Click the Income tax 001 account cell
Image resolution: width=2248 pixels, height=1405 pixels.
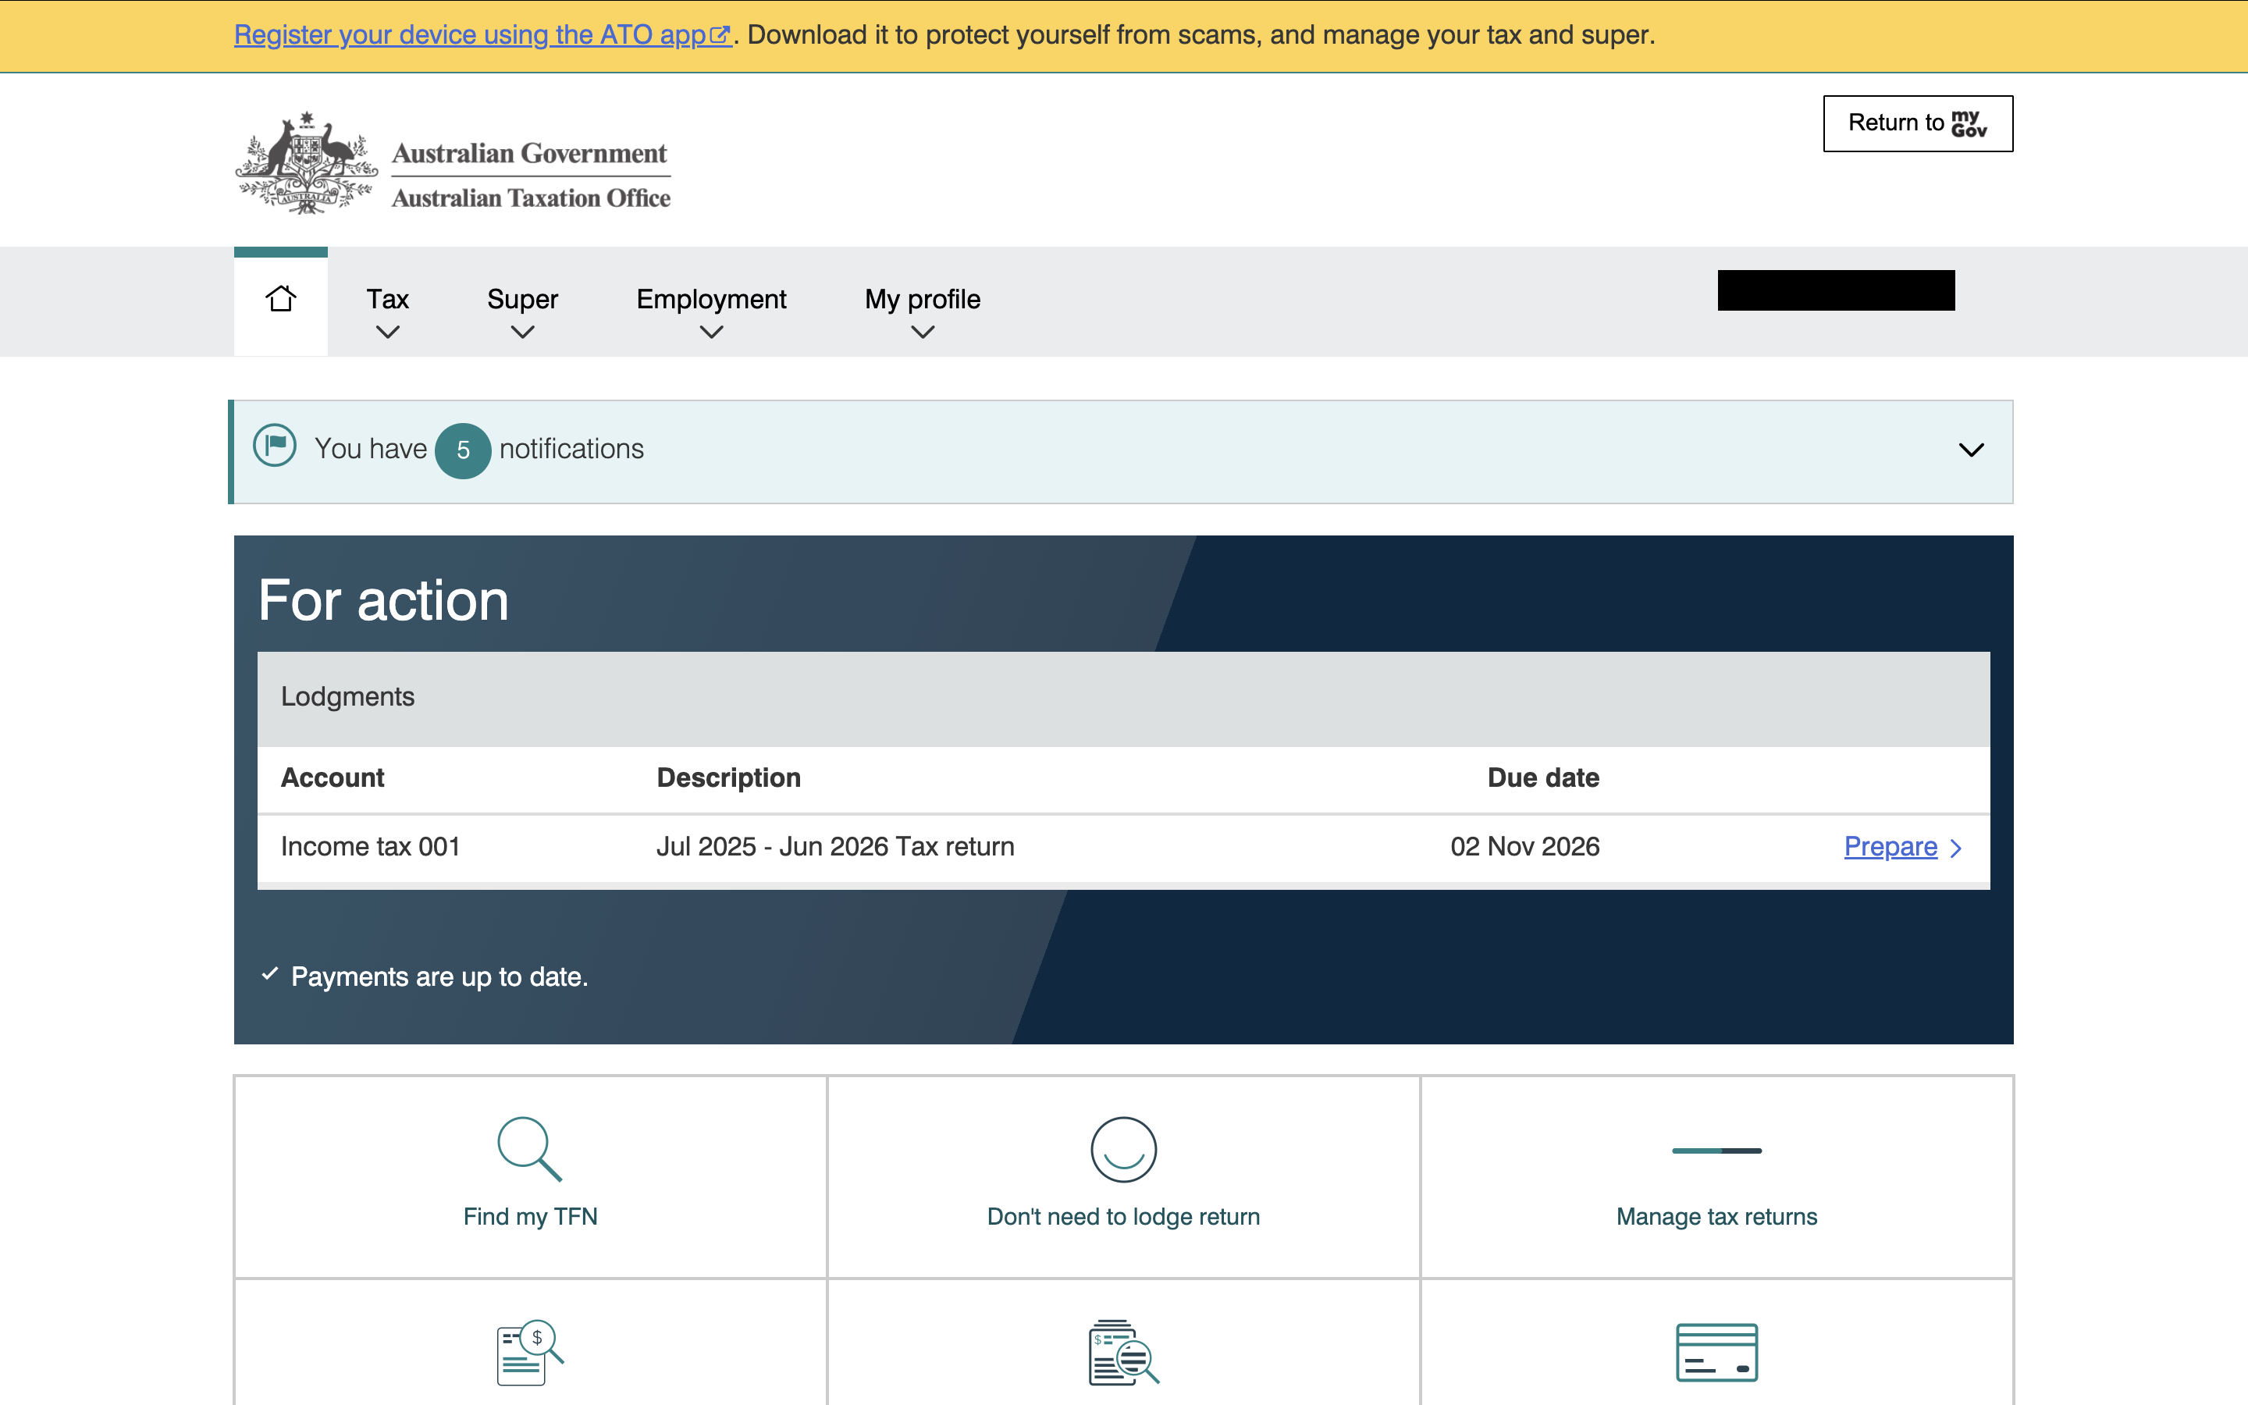coord(371,847)
